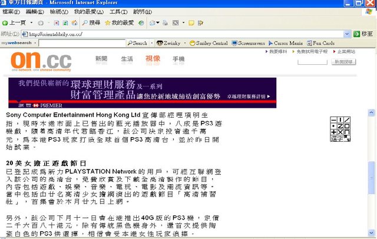Open the 視像 navigation tab
This screenshot has width=377, height=239.
tap(153, 59)
